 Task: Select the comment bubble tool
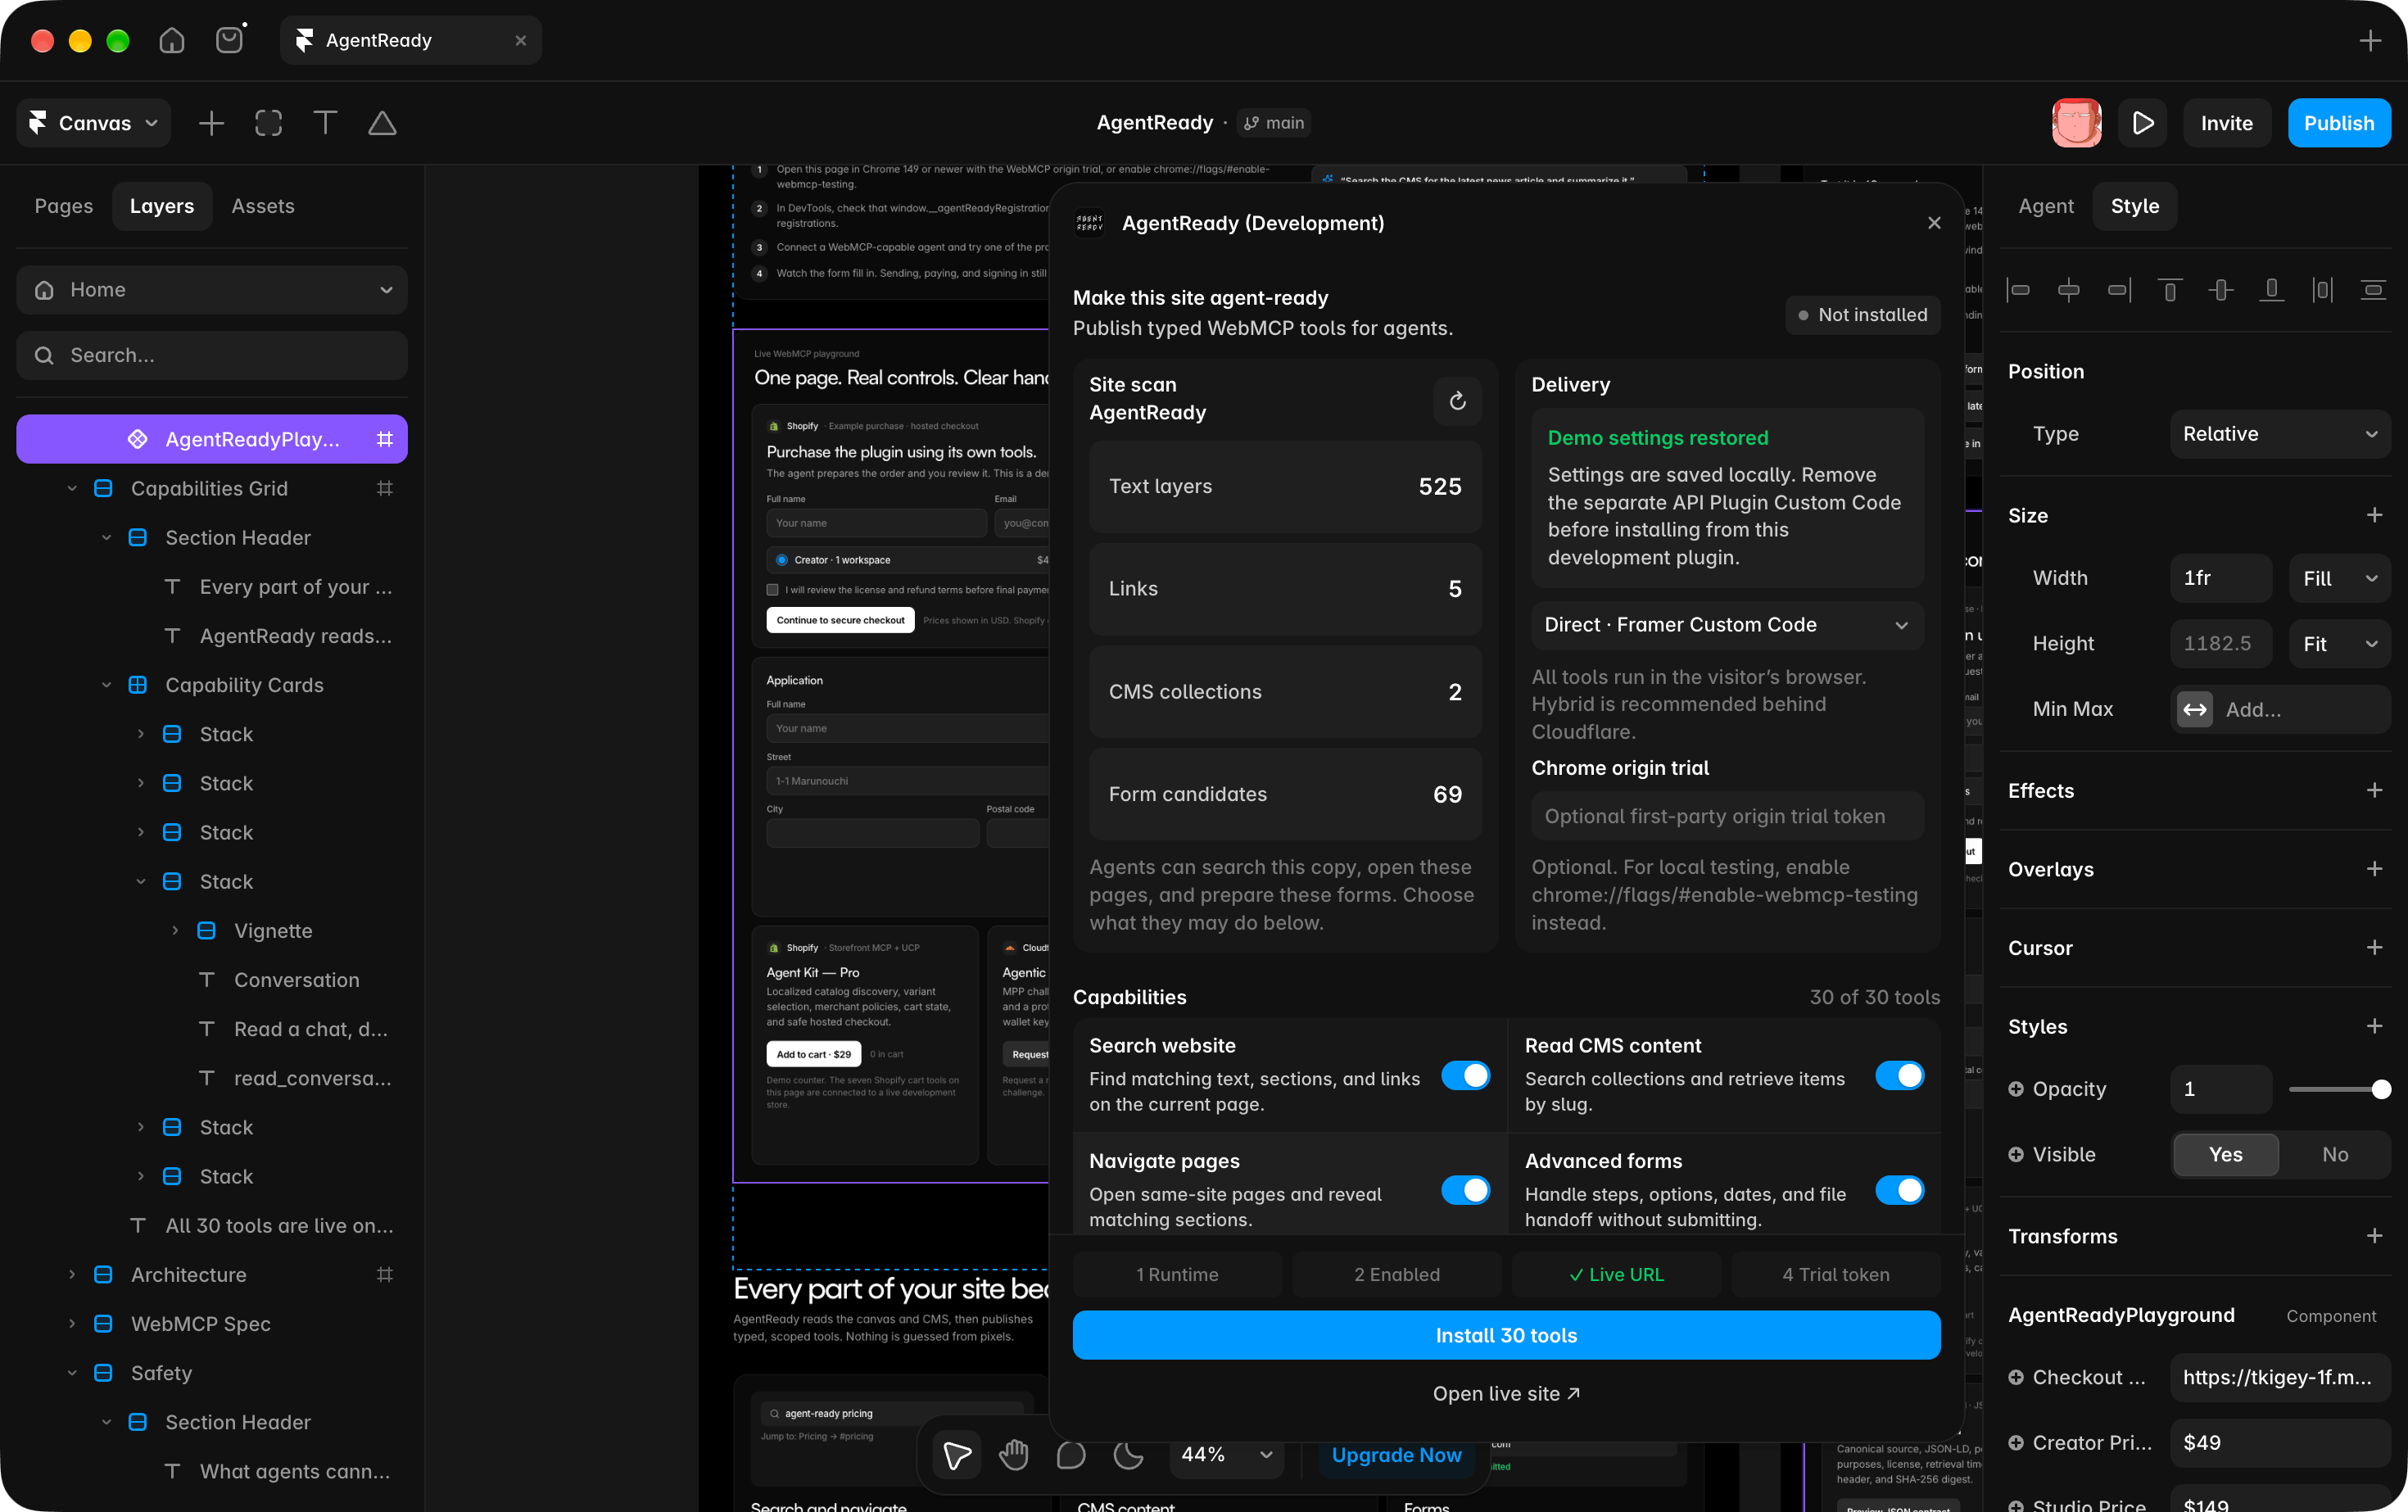(1071, 1455)
